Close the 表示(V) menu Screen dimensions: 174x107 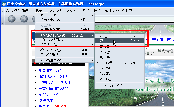(41, 10)
